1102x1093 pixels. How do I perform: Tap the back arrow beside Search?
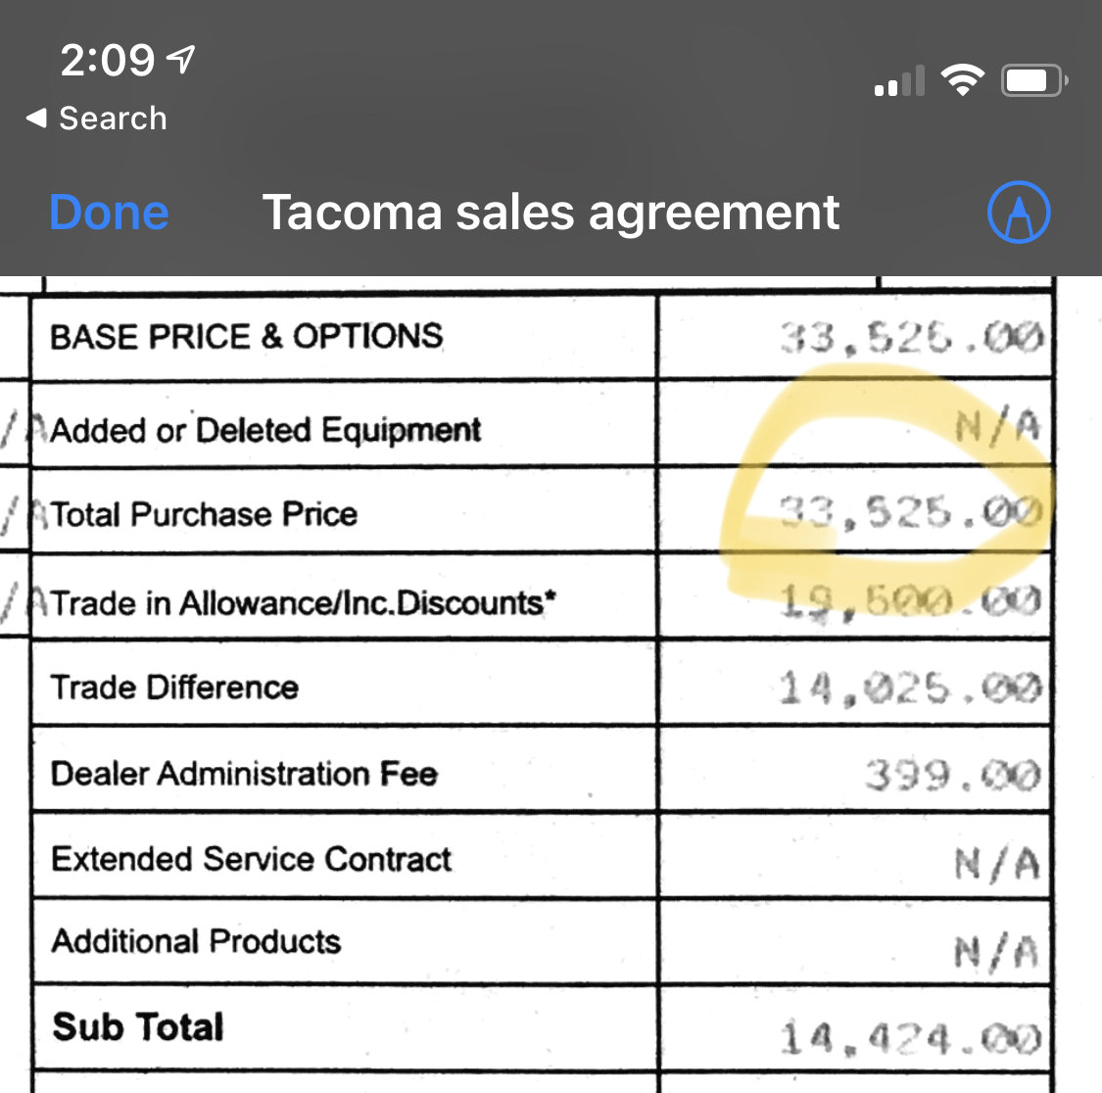pyautogui.click(x=36, y=118)
